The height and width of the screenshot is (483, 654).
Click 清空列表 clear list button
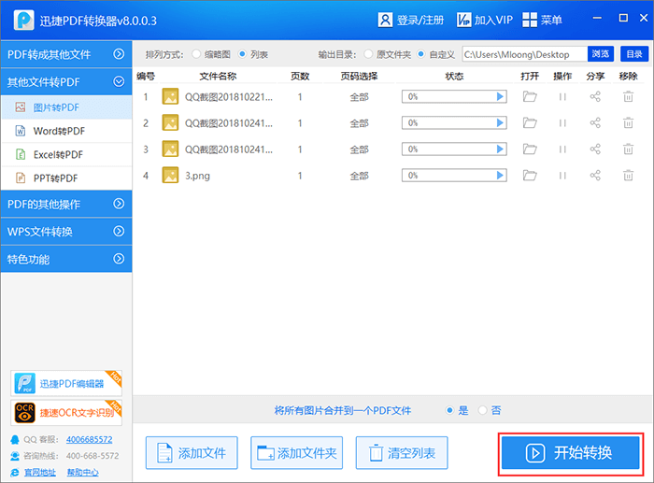(x=402, y=453)
